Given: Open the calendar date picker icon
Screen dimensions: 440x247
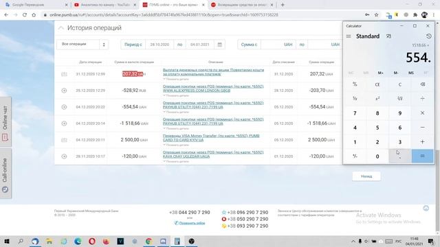Looking at the screenshot, I should (220, 45).
